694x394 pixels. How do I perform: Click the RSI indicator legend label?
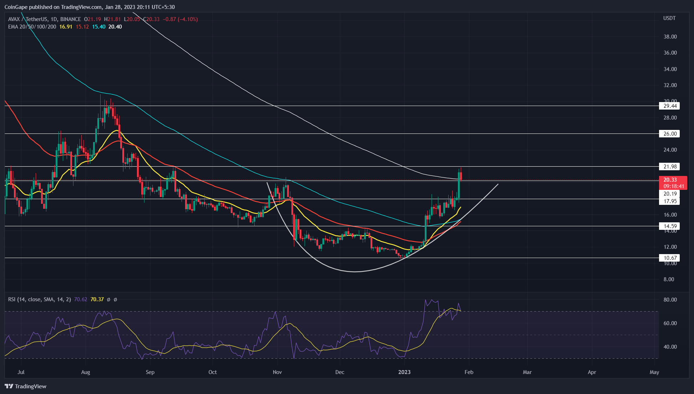[40, 299]
